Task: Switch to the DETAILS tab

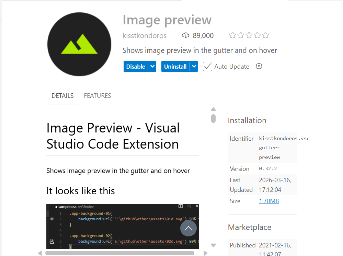Action: pyautogui.click(x=62, y=96)
